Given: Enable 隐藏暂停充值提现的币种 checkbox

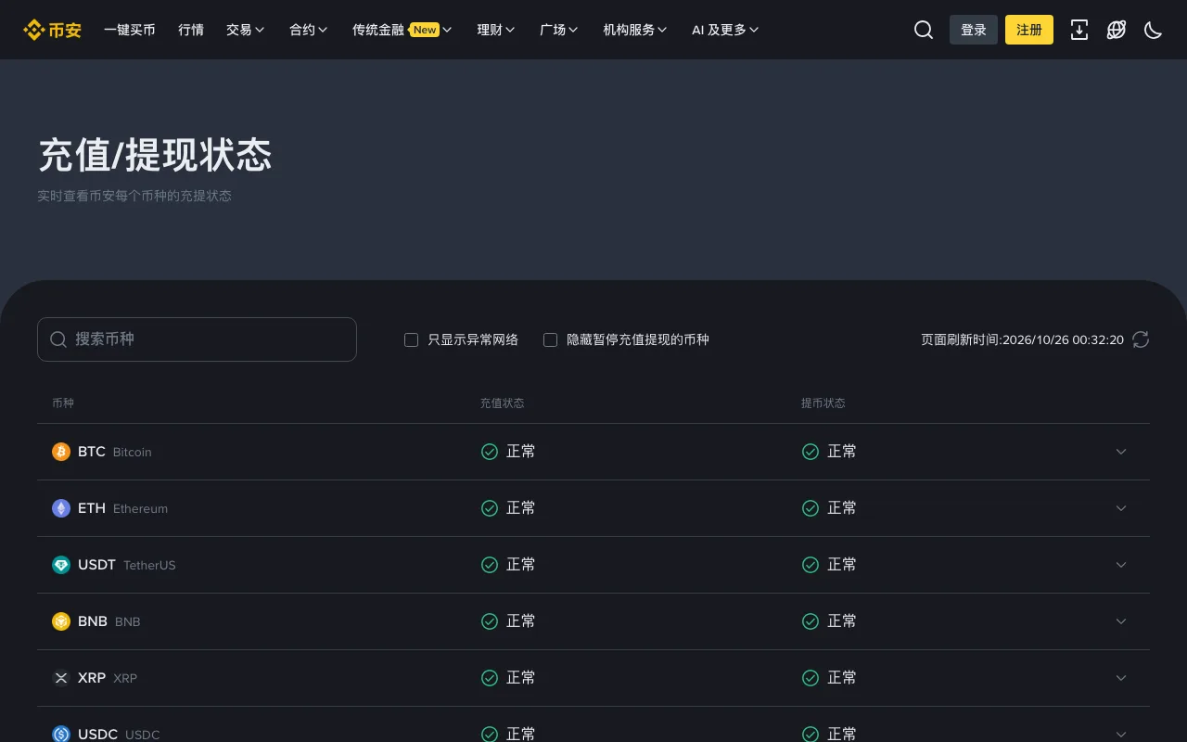Looking at the screenshot, I should click(x=551, y=339).
